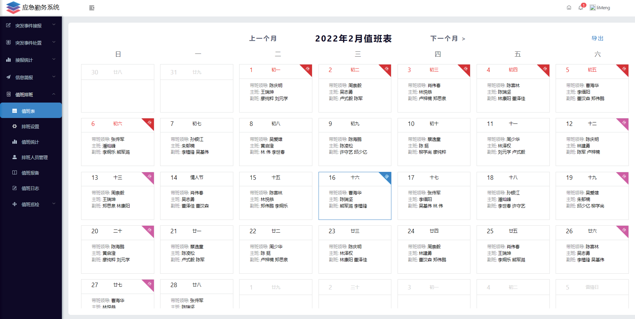Expand the 值班巡检 submenu
The height and width of the screenshot is (319, 635).
point(31,204)
